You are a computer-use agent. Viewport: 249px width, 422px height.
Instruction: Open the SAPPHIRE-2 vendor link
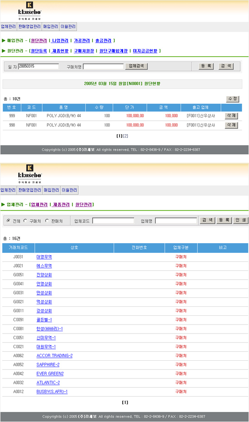point(48,365)
